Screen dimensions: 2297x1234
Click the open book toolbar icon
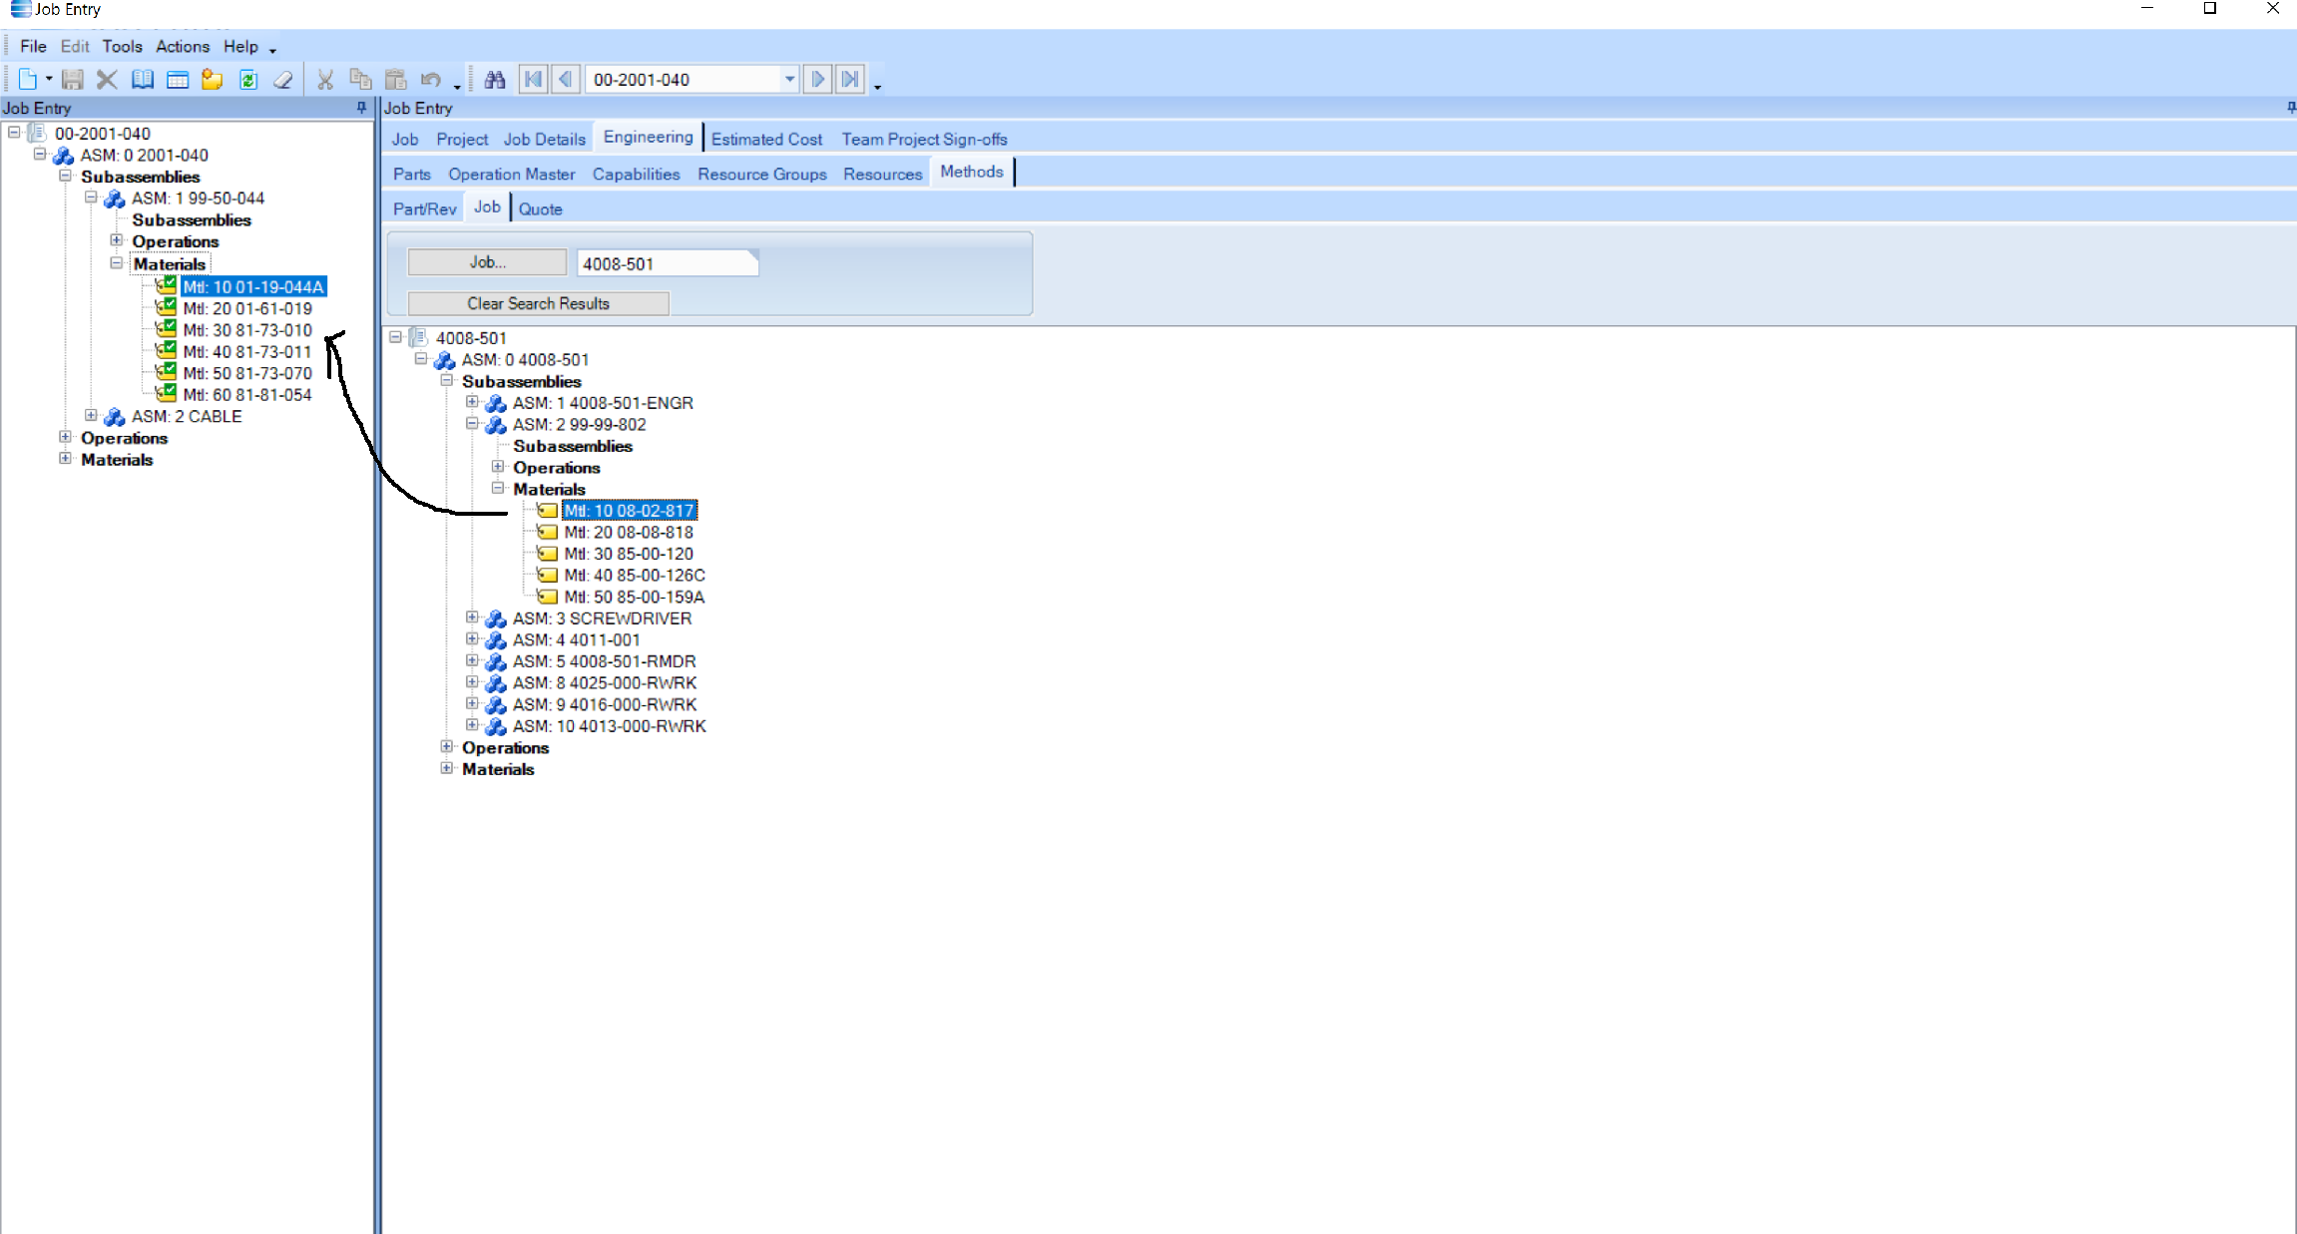[x=143, y=80]
